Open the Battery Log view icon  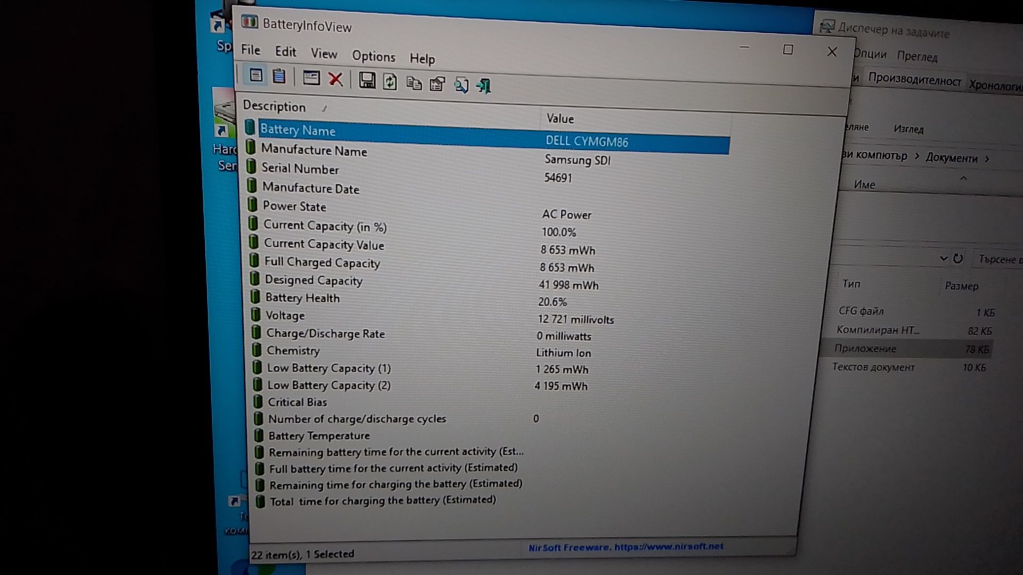(279, 76)
